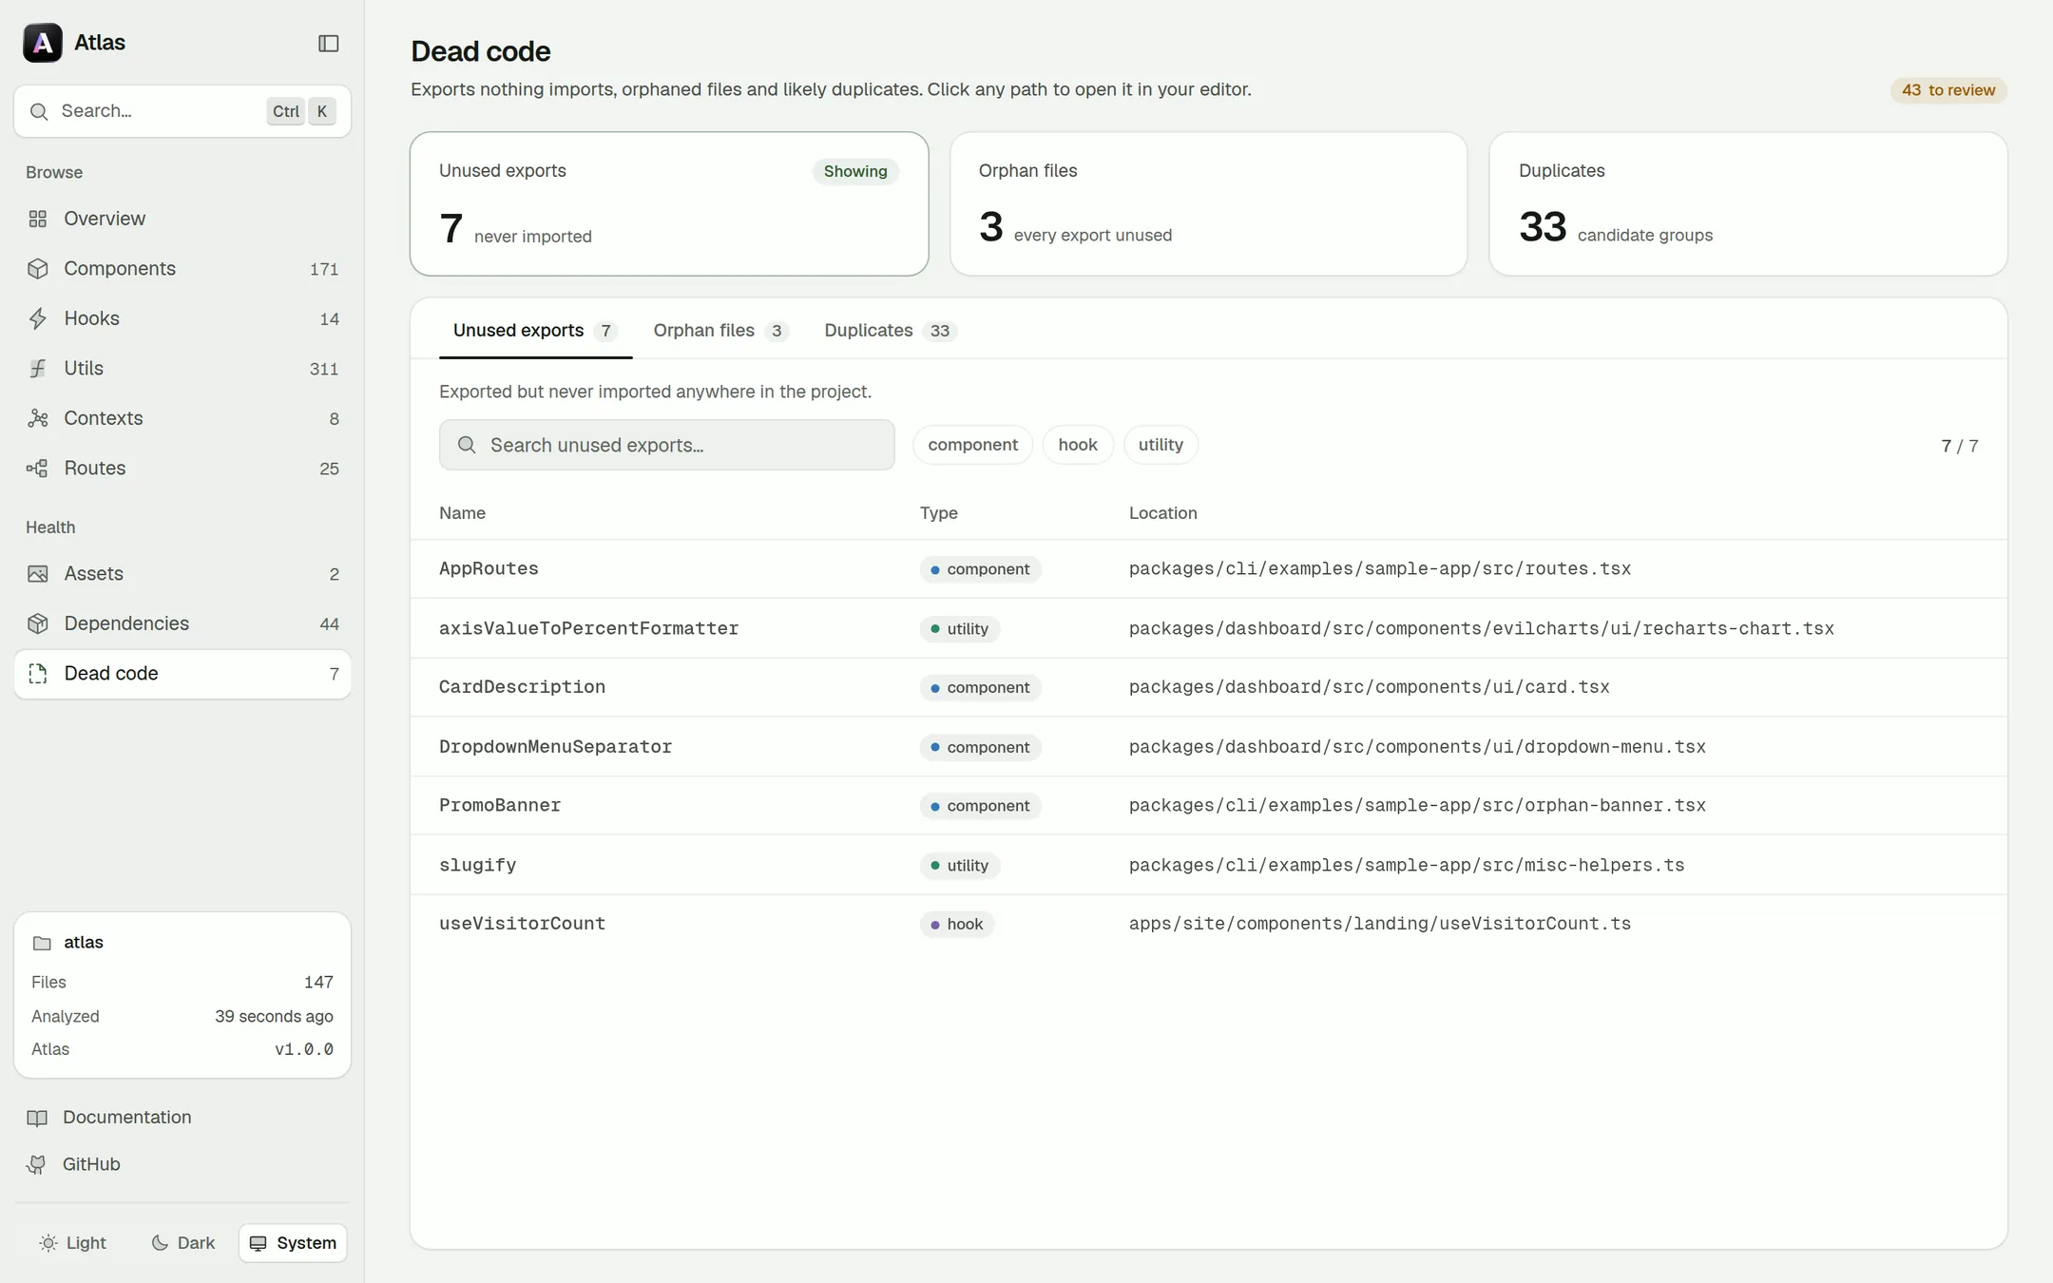Open Overview from the grid icon
The height and width of the screenshot is (1283, 2053).
(38, 219)
